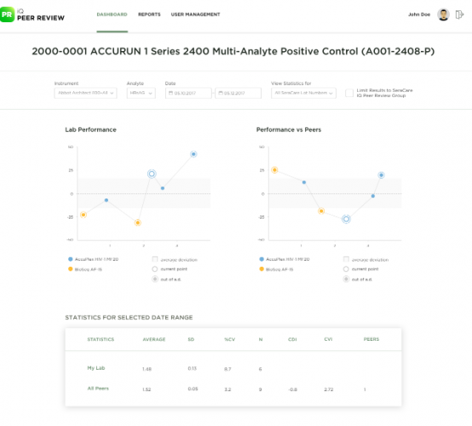The height and width of the screenshot is (426, 472).
Task: Enable Limit Results to SeraCare Peer Review Group
Action: 349,93
